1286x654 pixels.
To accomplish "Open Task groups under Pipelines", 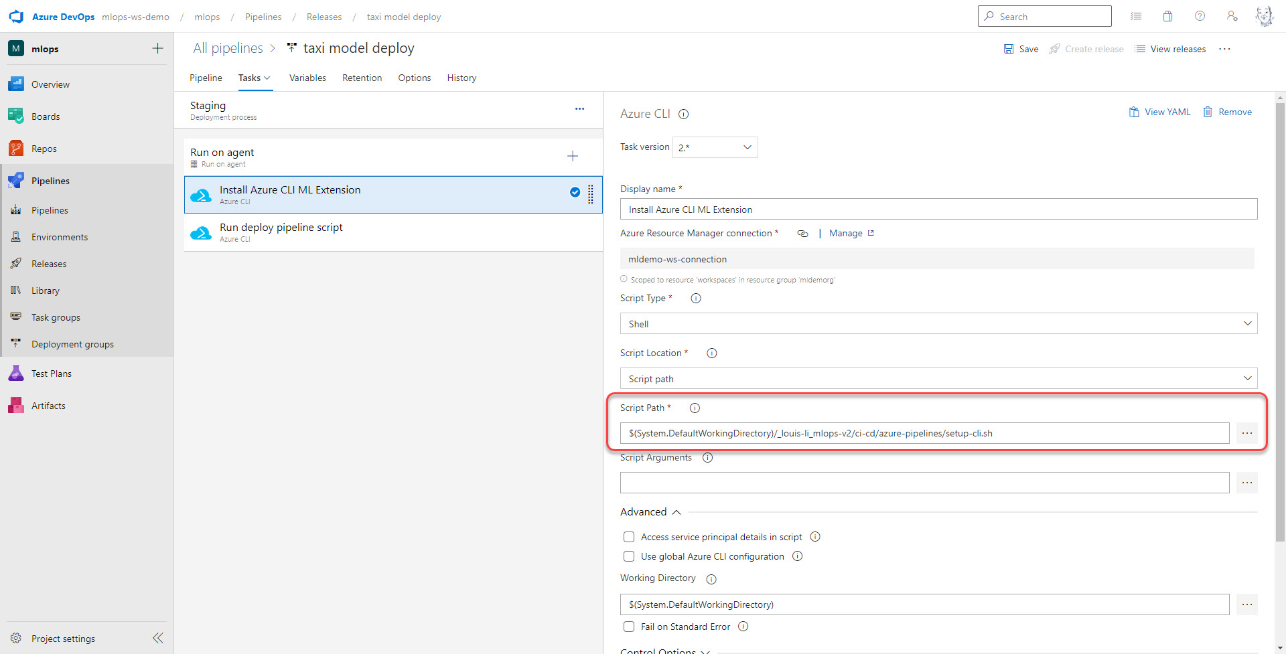I will [87, 317].
